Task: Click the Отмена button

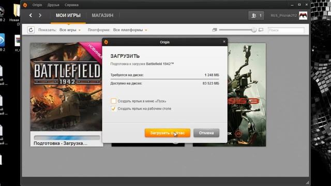Action: pos(206,133)
